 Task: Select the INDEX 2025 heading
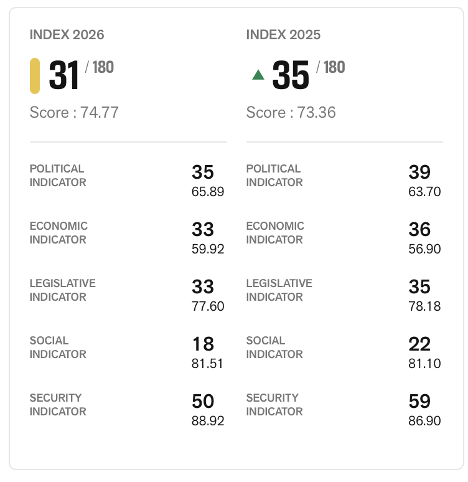283,35
